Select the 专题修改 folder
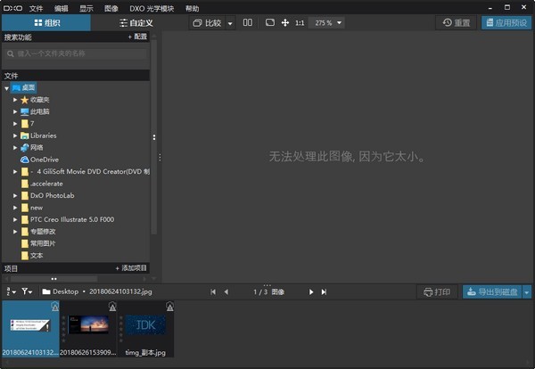 click(43, 232)
